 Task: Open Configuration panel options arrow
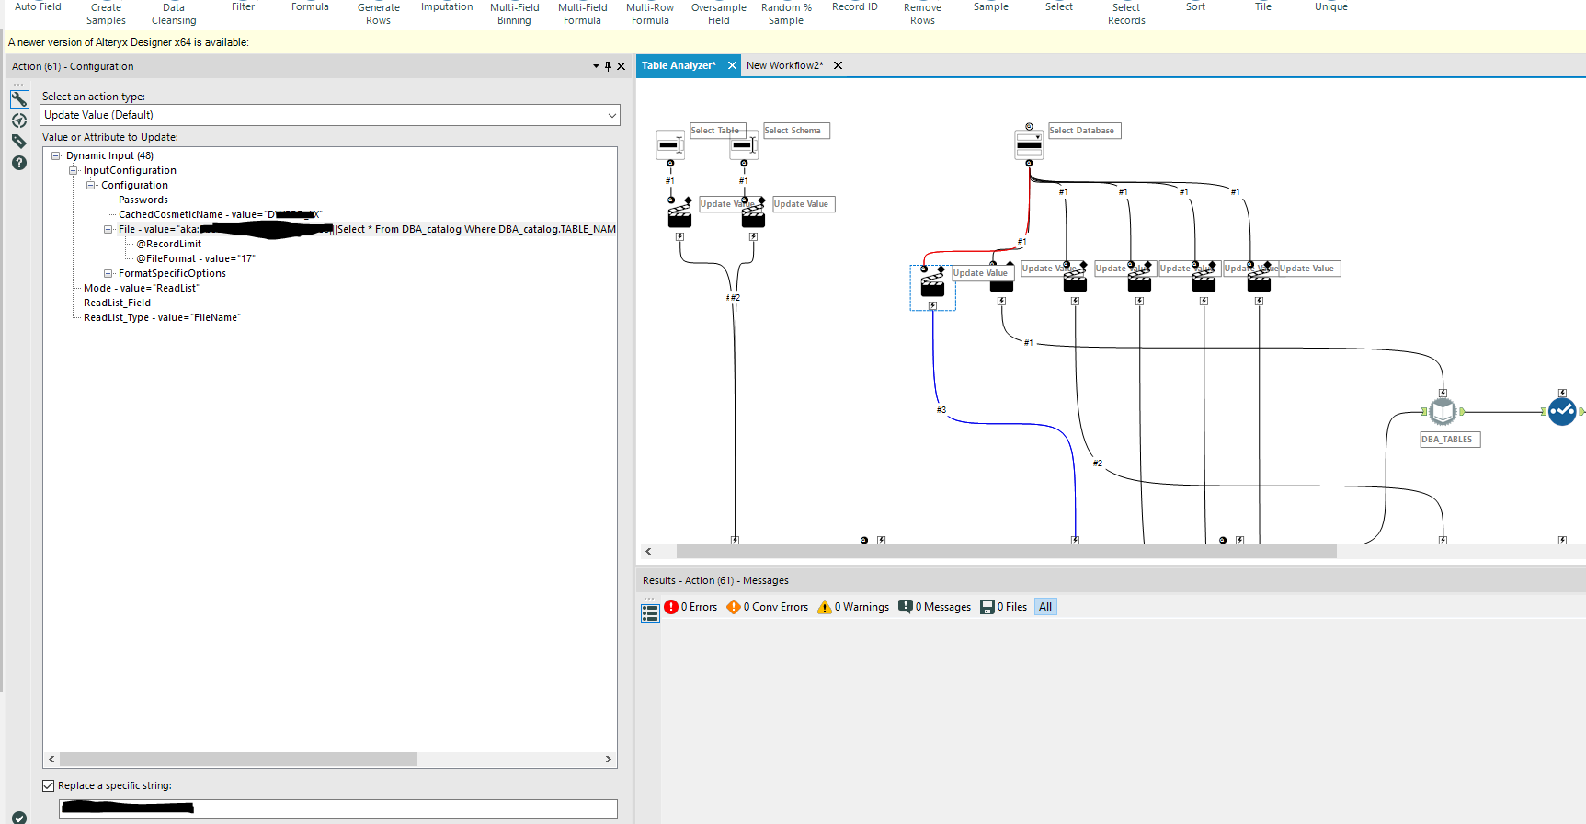pyautogui.click(x=596, y=66)
